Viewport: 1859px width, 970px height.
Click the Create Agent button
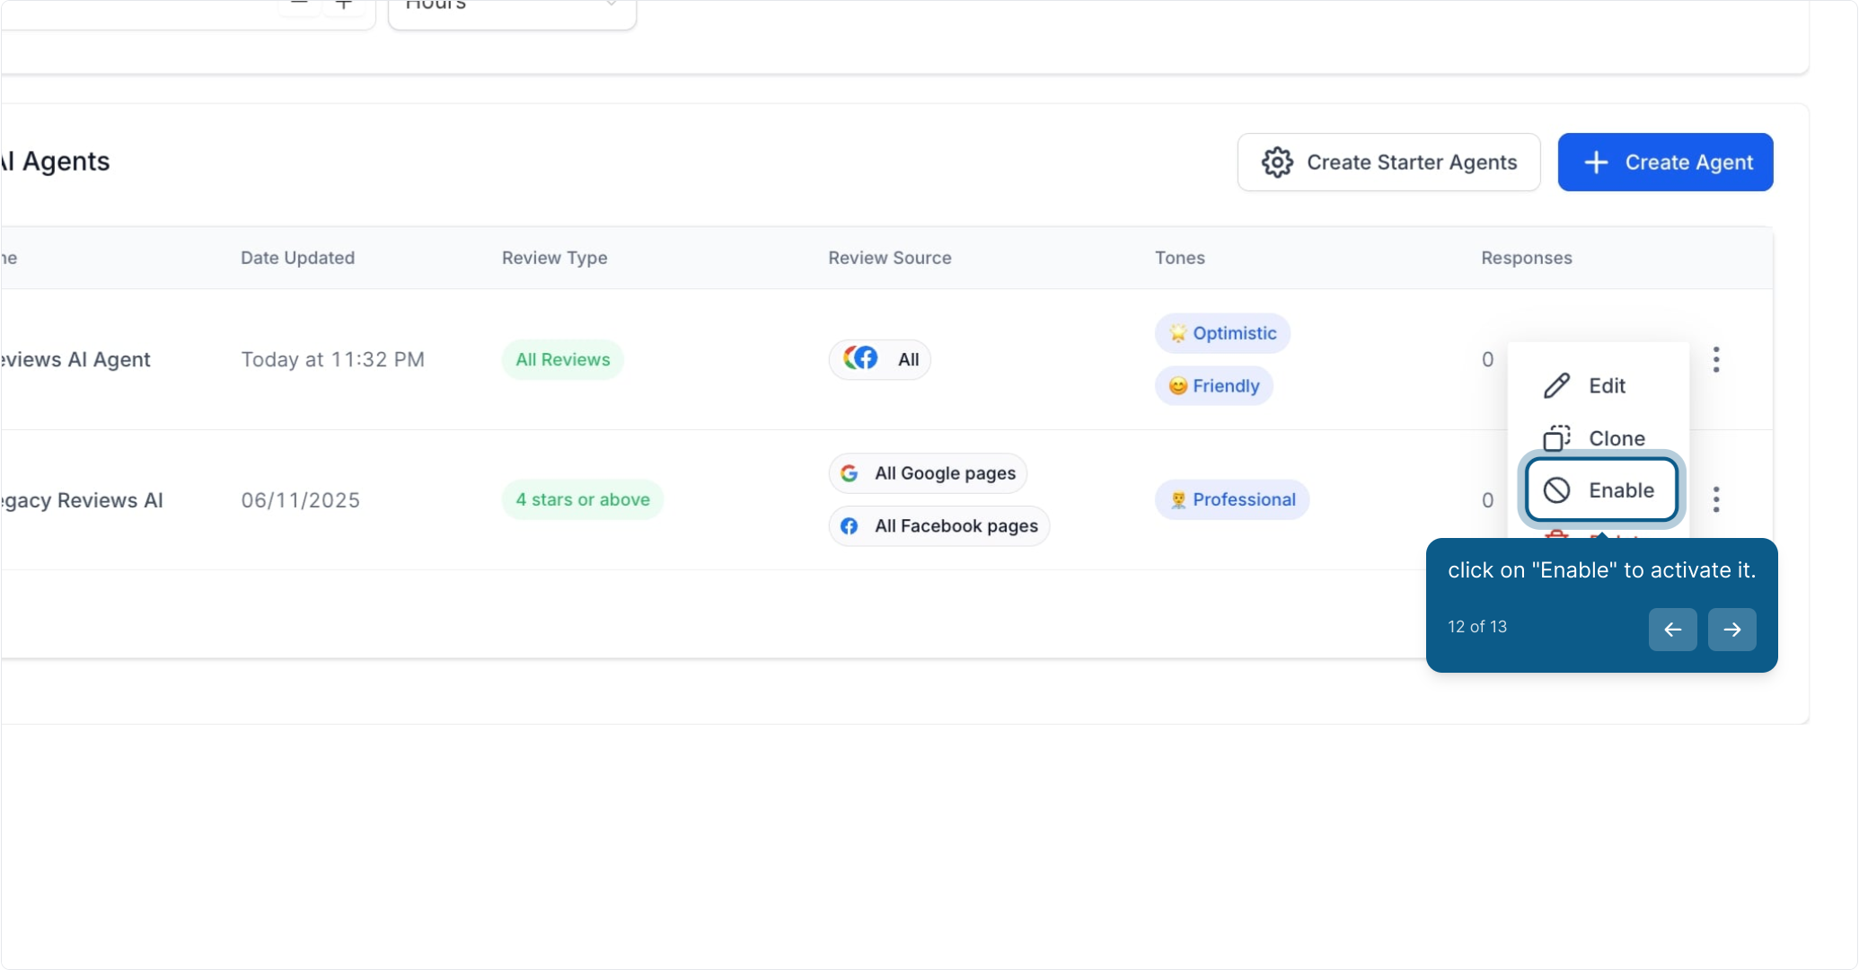(1665, 163)
